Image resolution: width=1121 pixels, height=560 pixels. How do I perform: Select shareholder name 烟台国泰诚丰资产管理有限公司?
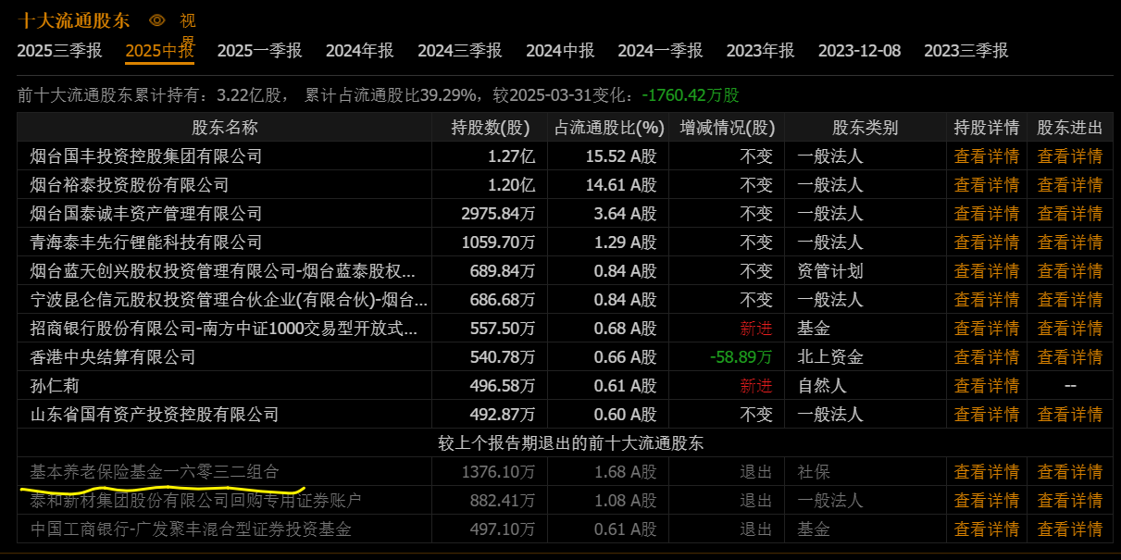point(146,214)
